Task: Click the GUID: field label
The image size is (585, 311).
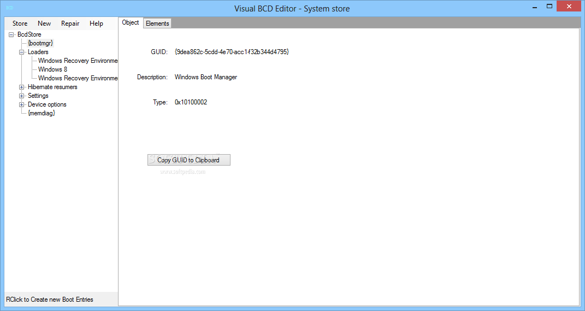Action: pyautogui.click(x=159, y=52)
